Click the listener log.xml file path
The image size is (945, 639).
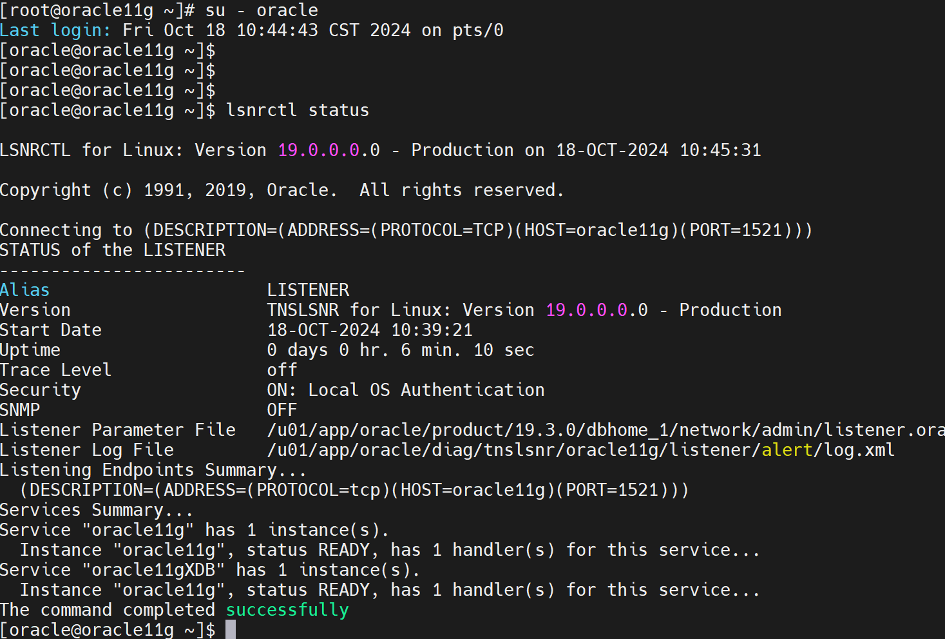(580, 450)
